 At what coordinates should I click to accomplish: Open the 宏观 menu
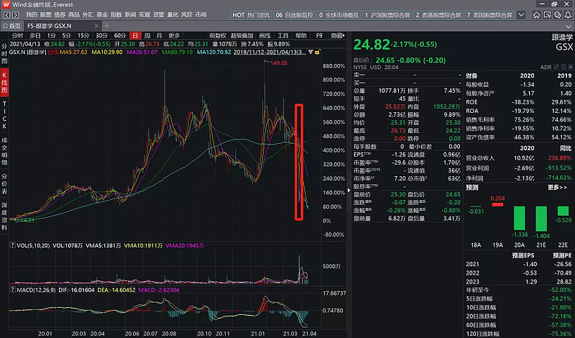144,14
